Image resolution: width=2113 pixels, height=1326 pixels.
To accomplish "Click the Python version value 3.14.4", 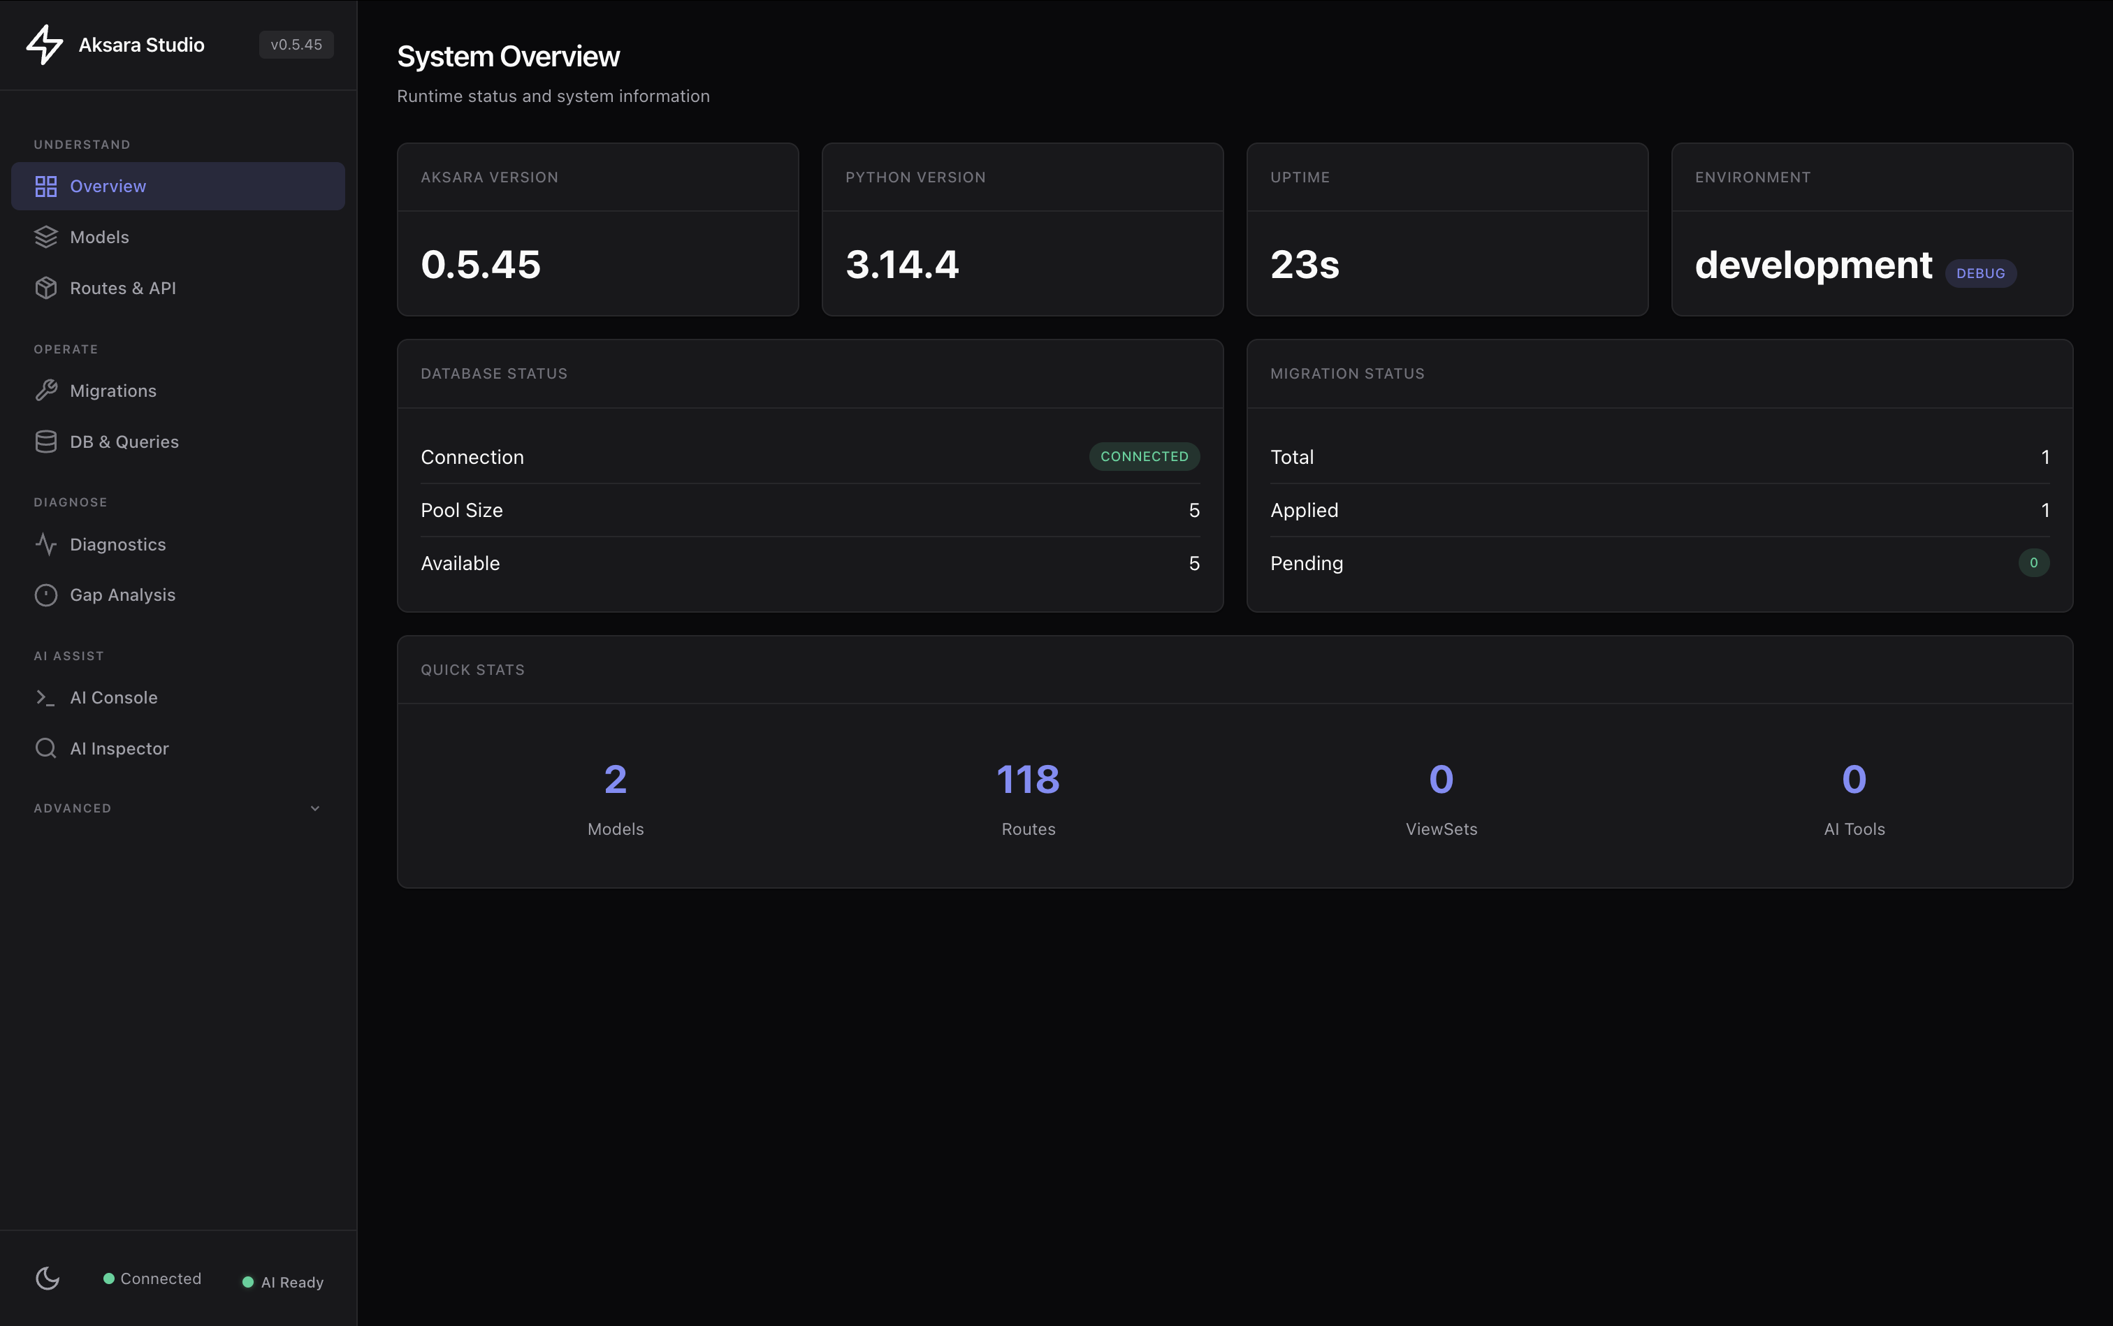I will click(x=901, y=264).
